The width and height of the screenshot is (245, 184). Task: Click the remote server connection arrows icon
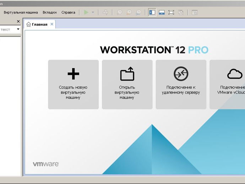pyautogui.click(x=181, y=74)
